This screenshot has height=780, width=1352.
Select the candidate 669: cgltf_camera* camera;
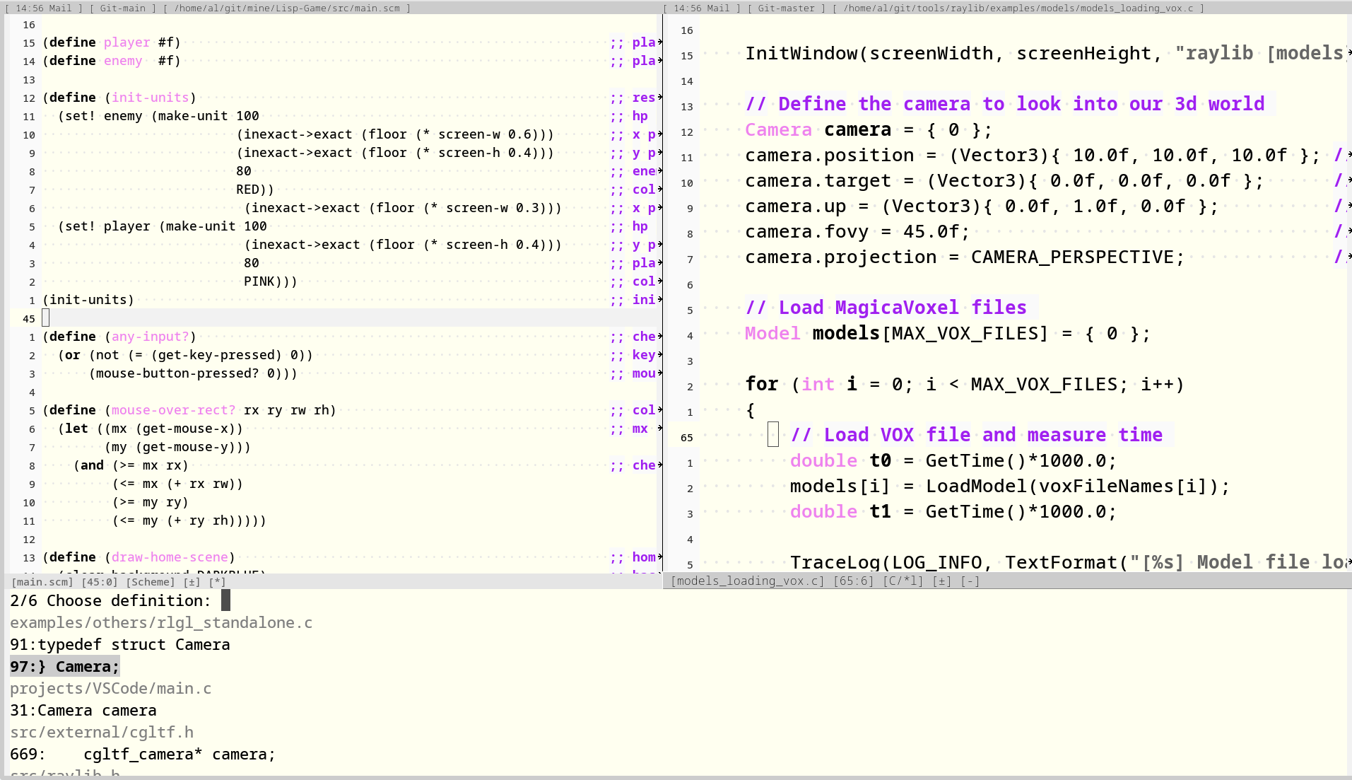pyautogui.click(x=141, y=755)
